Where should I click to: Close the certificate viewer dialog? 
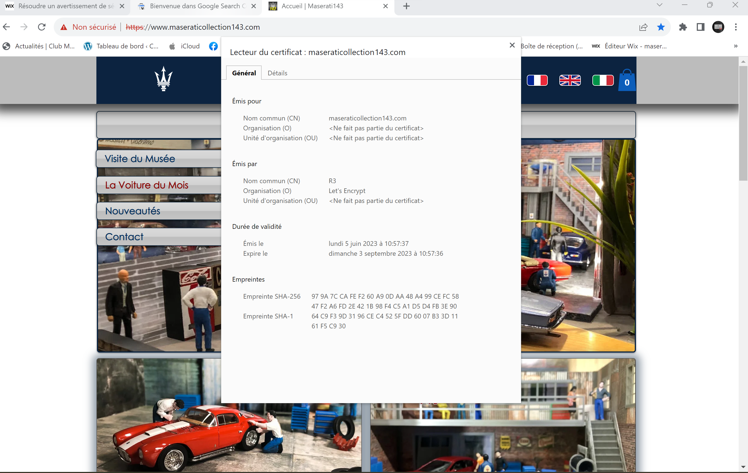pos(512,45)
